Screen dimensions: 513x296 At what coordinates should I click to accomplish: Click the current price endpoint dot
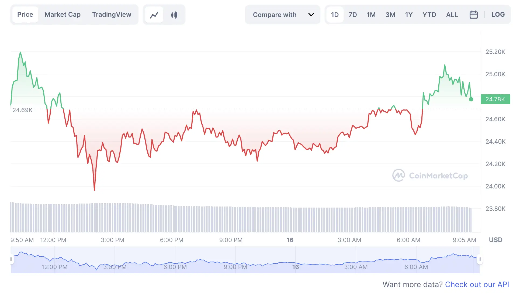pyautogui.click(x=471, y=99)
